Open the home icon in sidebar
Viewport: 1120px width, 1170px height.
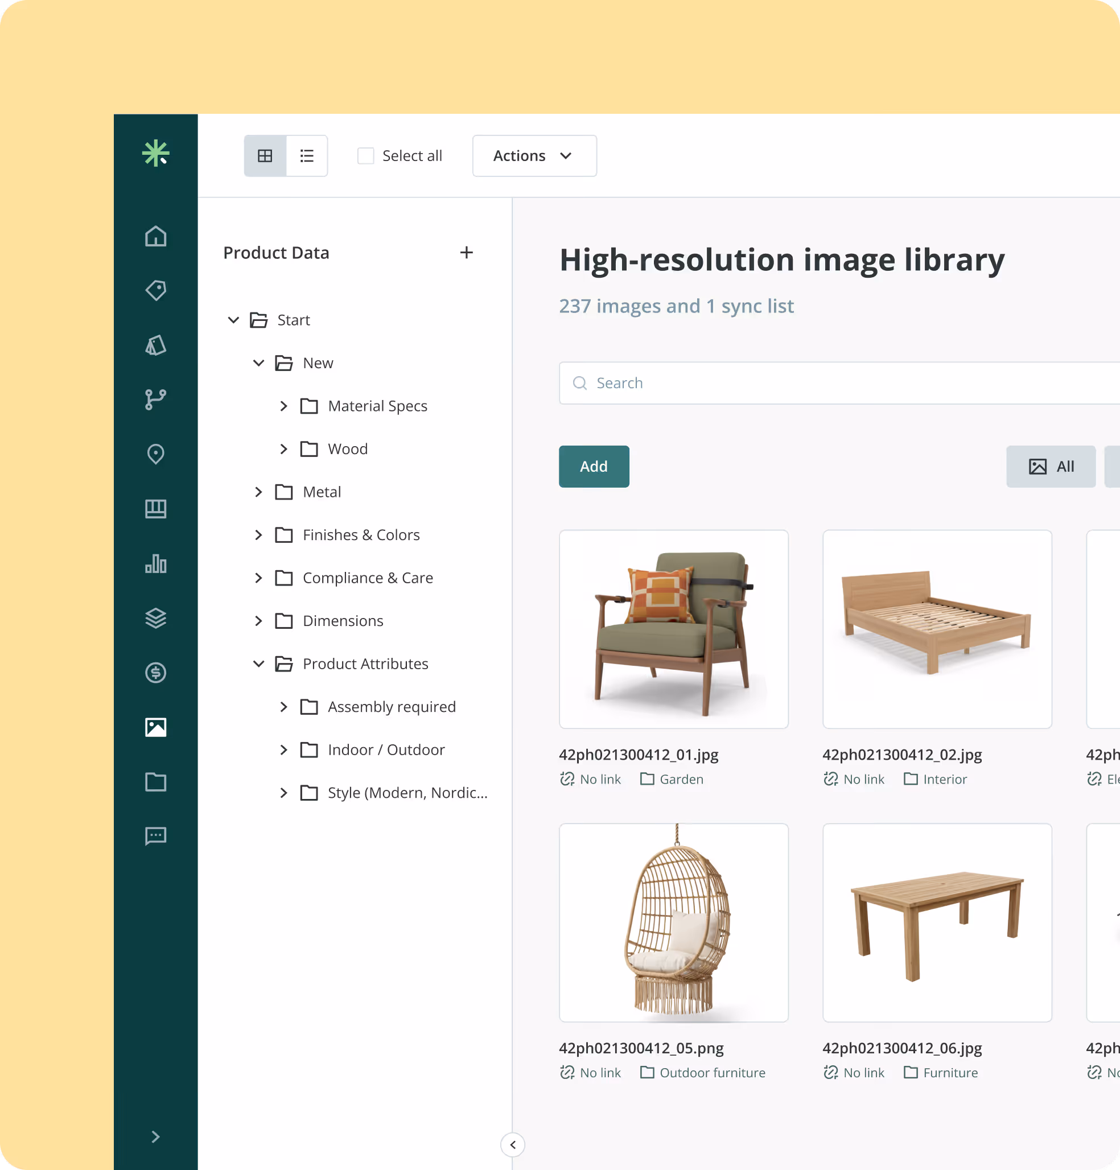coord(156,236)
